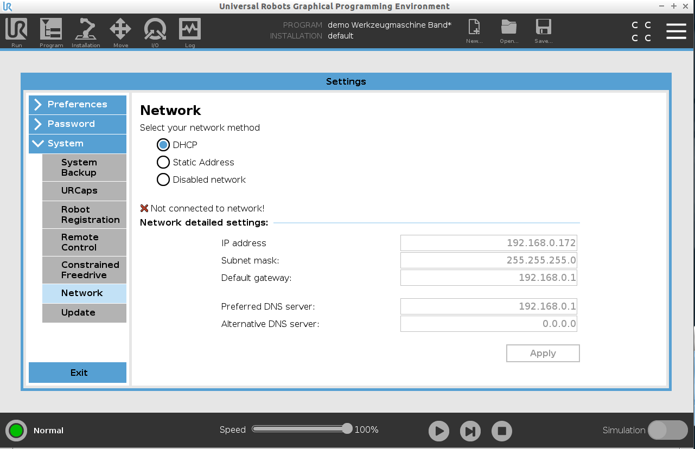Open the Log tab icon
This screenshot has width=695, height=449.
point(190,30)
